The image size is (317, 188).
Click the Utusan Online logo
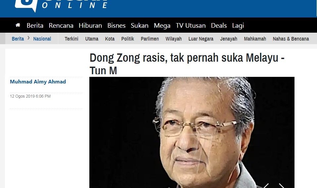(61, 5)
